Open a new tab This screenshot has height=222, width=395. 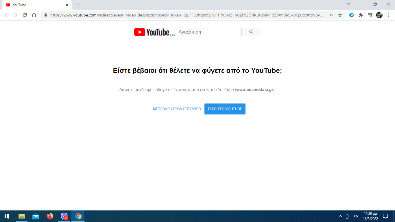point(78,5)
